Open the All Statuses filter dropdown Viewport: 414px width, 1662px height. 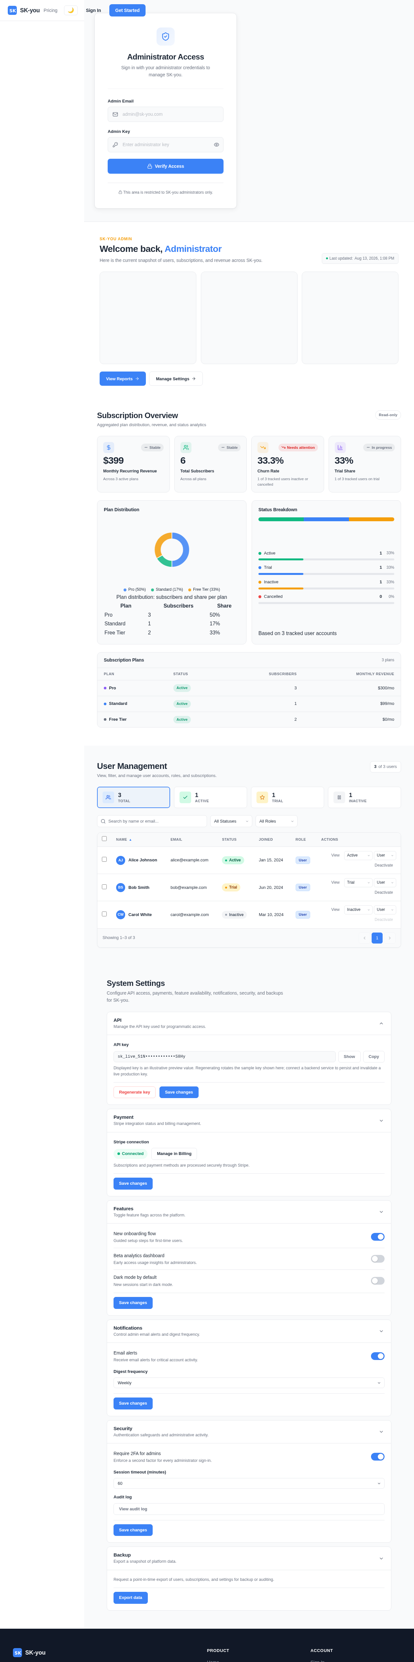(x=231, y=821)
